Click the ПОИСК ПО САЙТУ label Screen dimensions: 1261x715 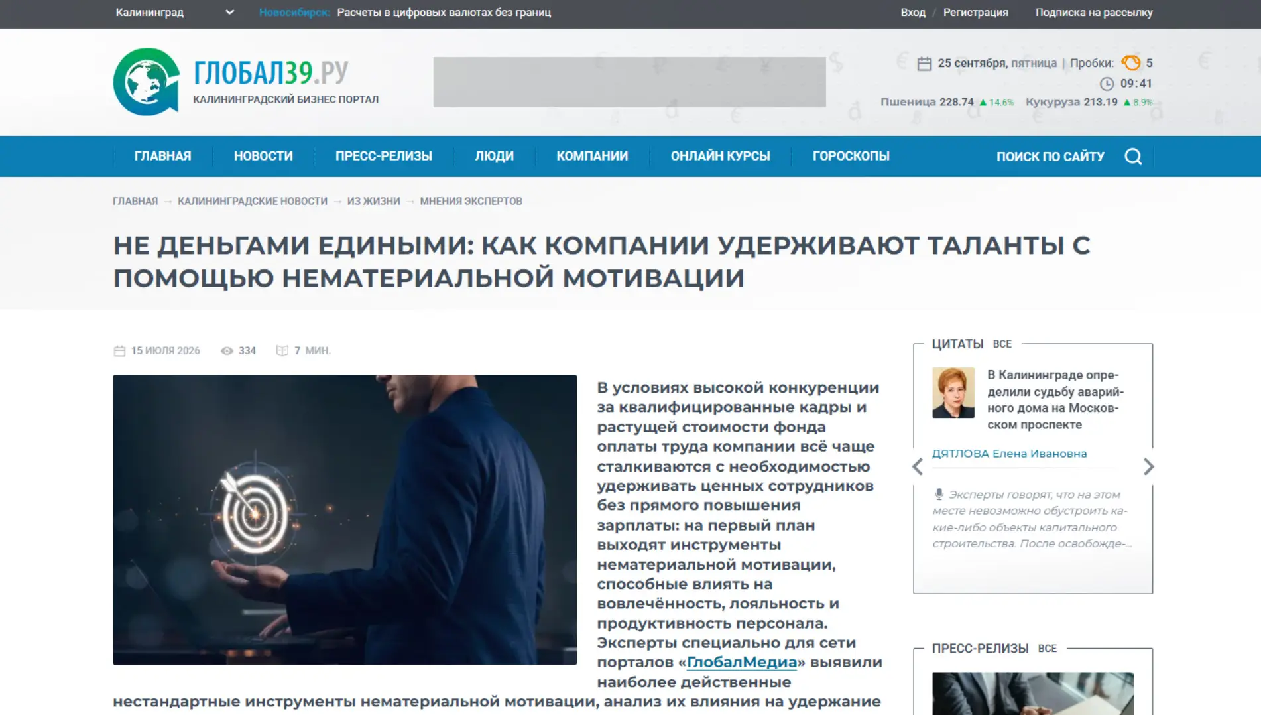click(1050, 157)
